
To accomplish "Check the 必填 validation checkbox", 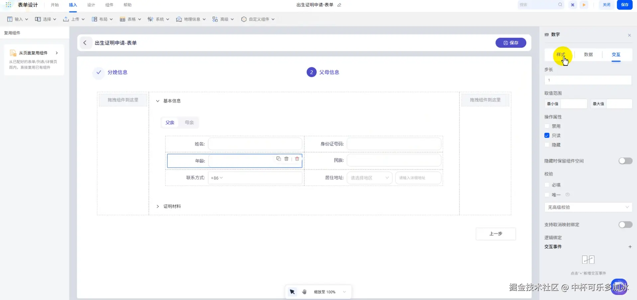I will click(547, 185).
